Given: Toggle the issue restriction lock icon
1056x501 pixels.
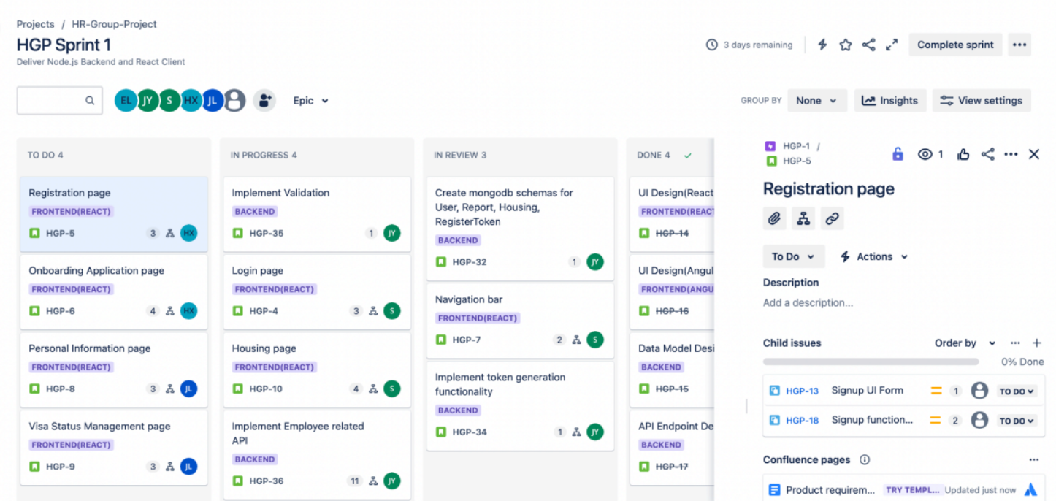Looking at the screenshot, I should coord(898,154).
